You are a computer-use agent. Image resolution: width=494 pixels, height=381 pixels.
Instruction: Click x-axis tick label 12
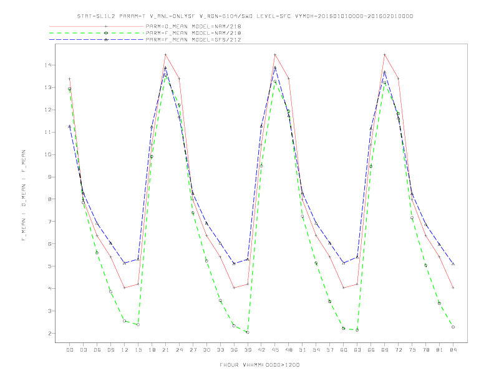125,350
